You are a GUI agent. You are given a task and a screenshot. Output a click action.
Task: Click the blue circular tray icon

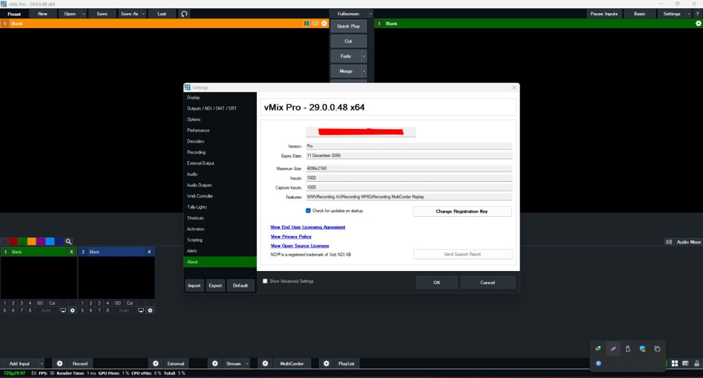pyautogui.click(x=598, y=363)
